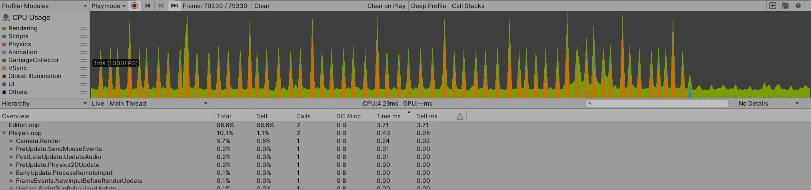Click the CPU:4.29ms readout
The height and width of the screenshot is (190, 811).
[380, 104]
